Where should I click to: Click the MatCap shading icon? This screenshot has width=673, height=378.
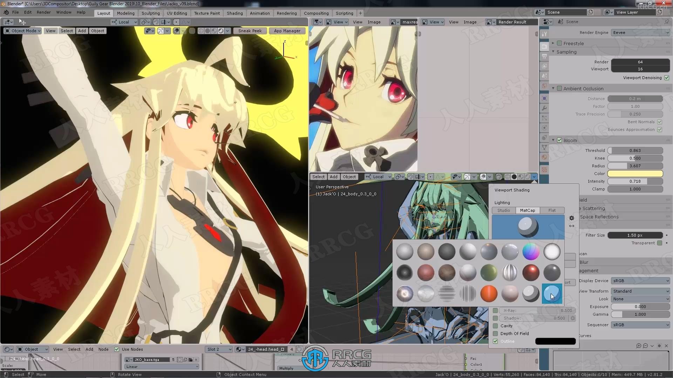point(528,210)
